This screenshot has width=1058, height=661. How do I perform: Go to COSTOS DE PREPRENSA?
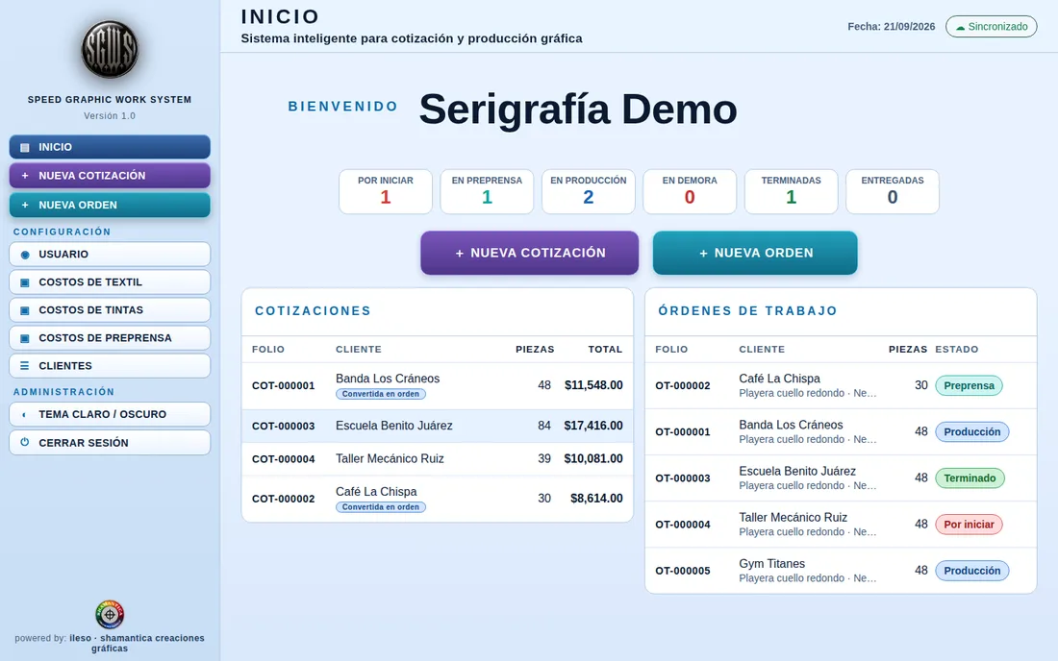tap(110, 337)
